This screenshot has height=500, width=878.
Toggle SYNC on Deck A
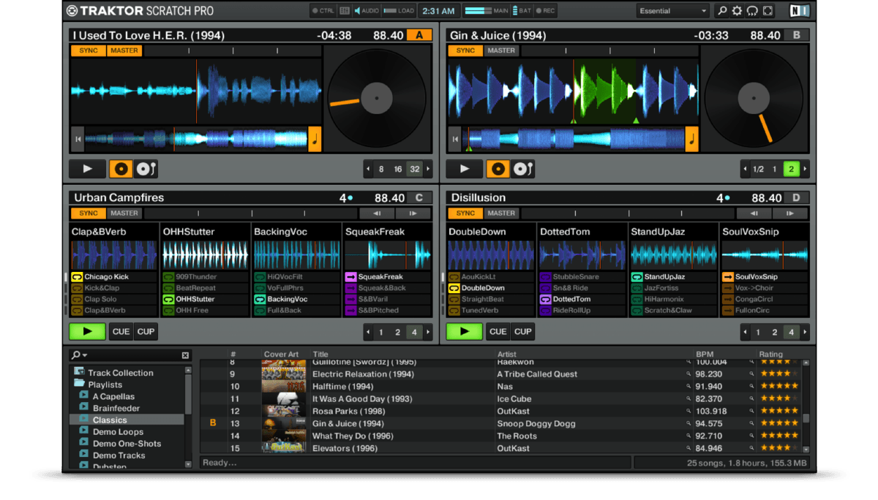89,50
